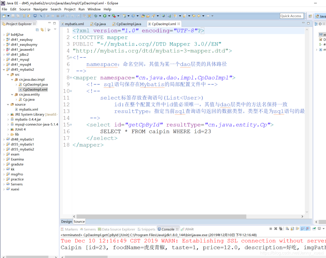The height and width of the screenshot is (258, 326).
Task: Click the Open Web Browser globe icon
Action: (163, 16)
